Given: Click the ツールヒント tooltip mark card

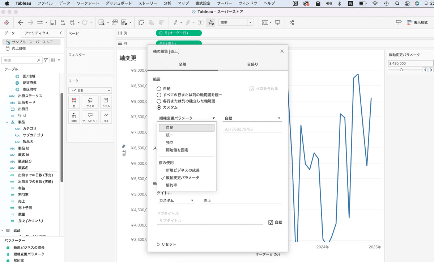Looking at the screenshot, I should click(90, 117).
